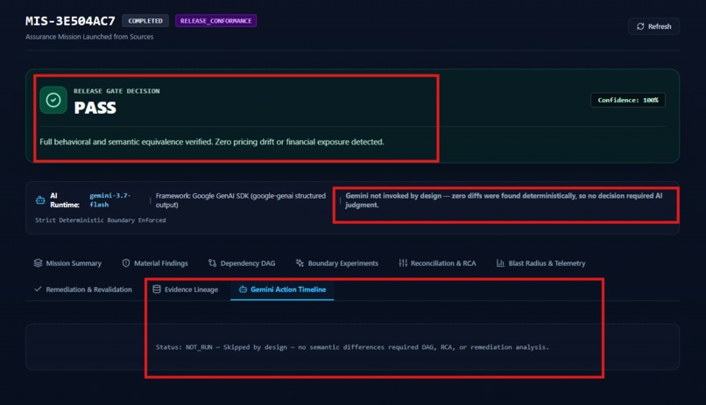Click the Remediation checkmark icon
Viewport: 706px width, 405px height.
[x=38, y=289]
